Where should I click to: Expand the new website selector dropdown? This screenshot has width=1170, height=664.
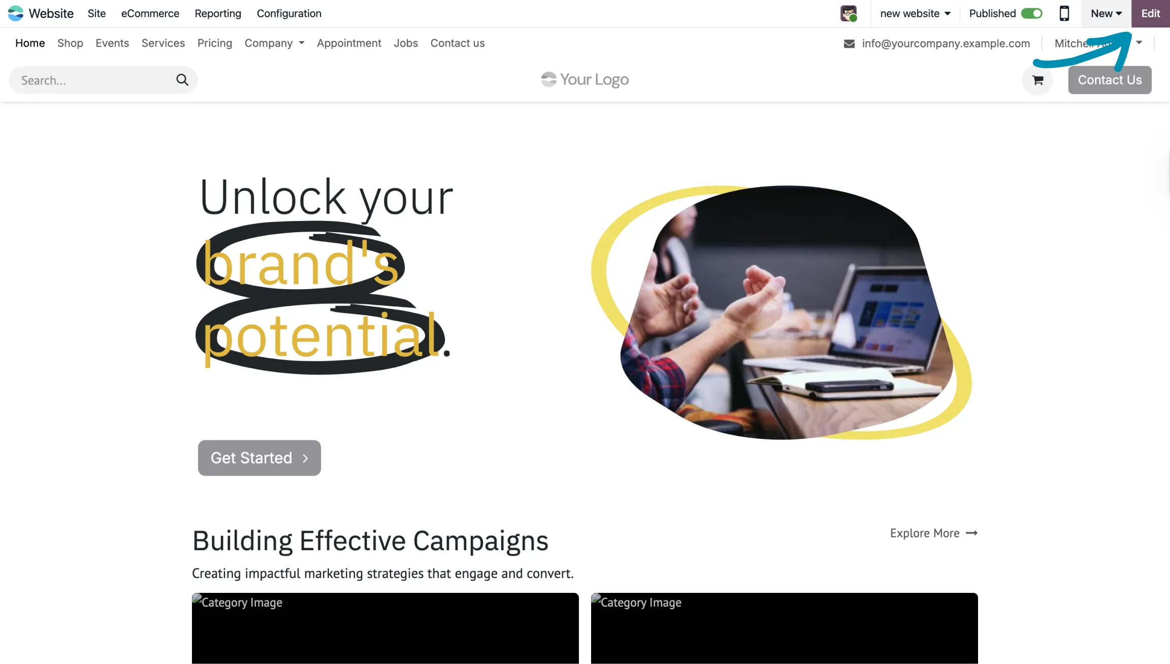[x=915, y=14]
